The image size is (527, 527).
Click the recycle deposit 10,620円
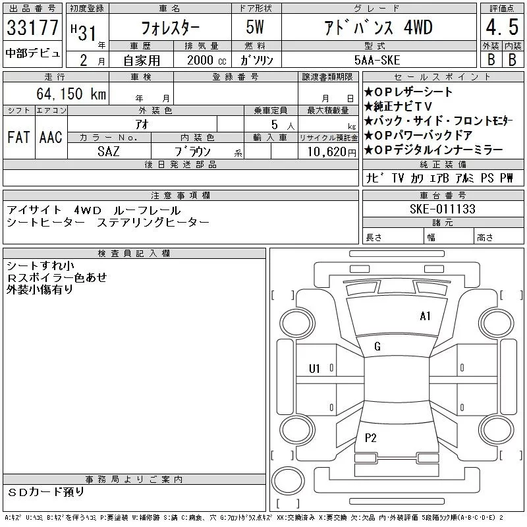point(332,152)
